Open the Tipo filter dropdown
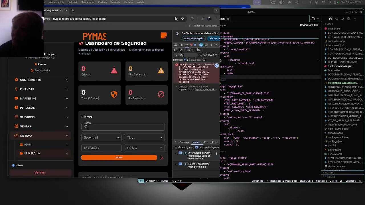The width and height of the screenshot is (365, 205). [145, 138]
